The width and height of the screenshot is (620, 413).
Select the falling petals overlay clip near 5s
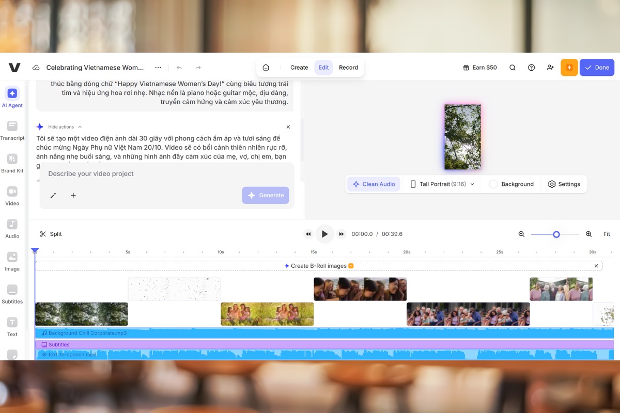[x=175, y=289]
